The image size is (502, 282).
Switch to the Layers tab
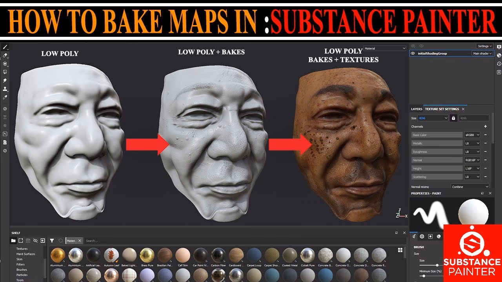click(417, 109)
